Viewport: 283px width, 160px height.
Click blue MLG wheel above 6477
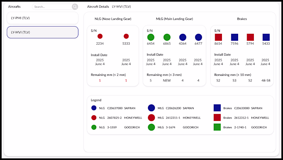pyautogui.click(x=199, y=37)
